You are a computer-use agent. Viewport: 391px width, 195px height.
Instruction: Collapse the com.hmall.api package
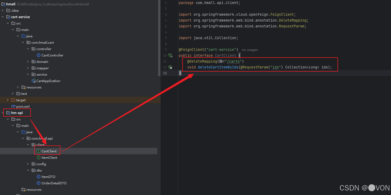point(23,138)
